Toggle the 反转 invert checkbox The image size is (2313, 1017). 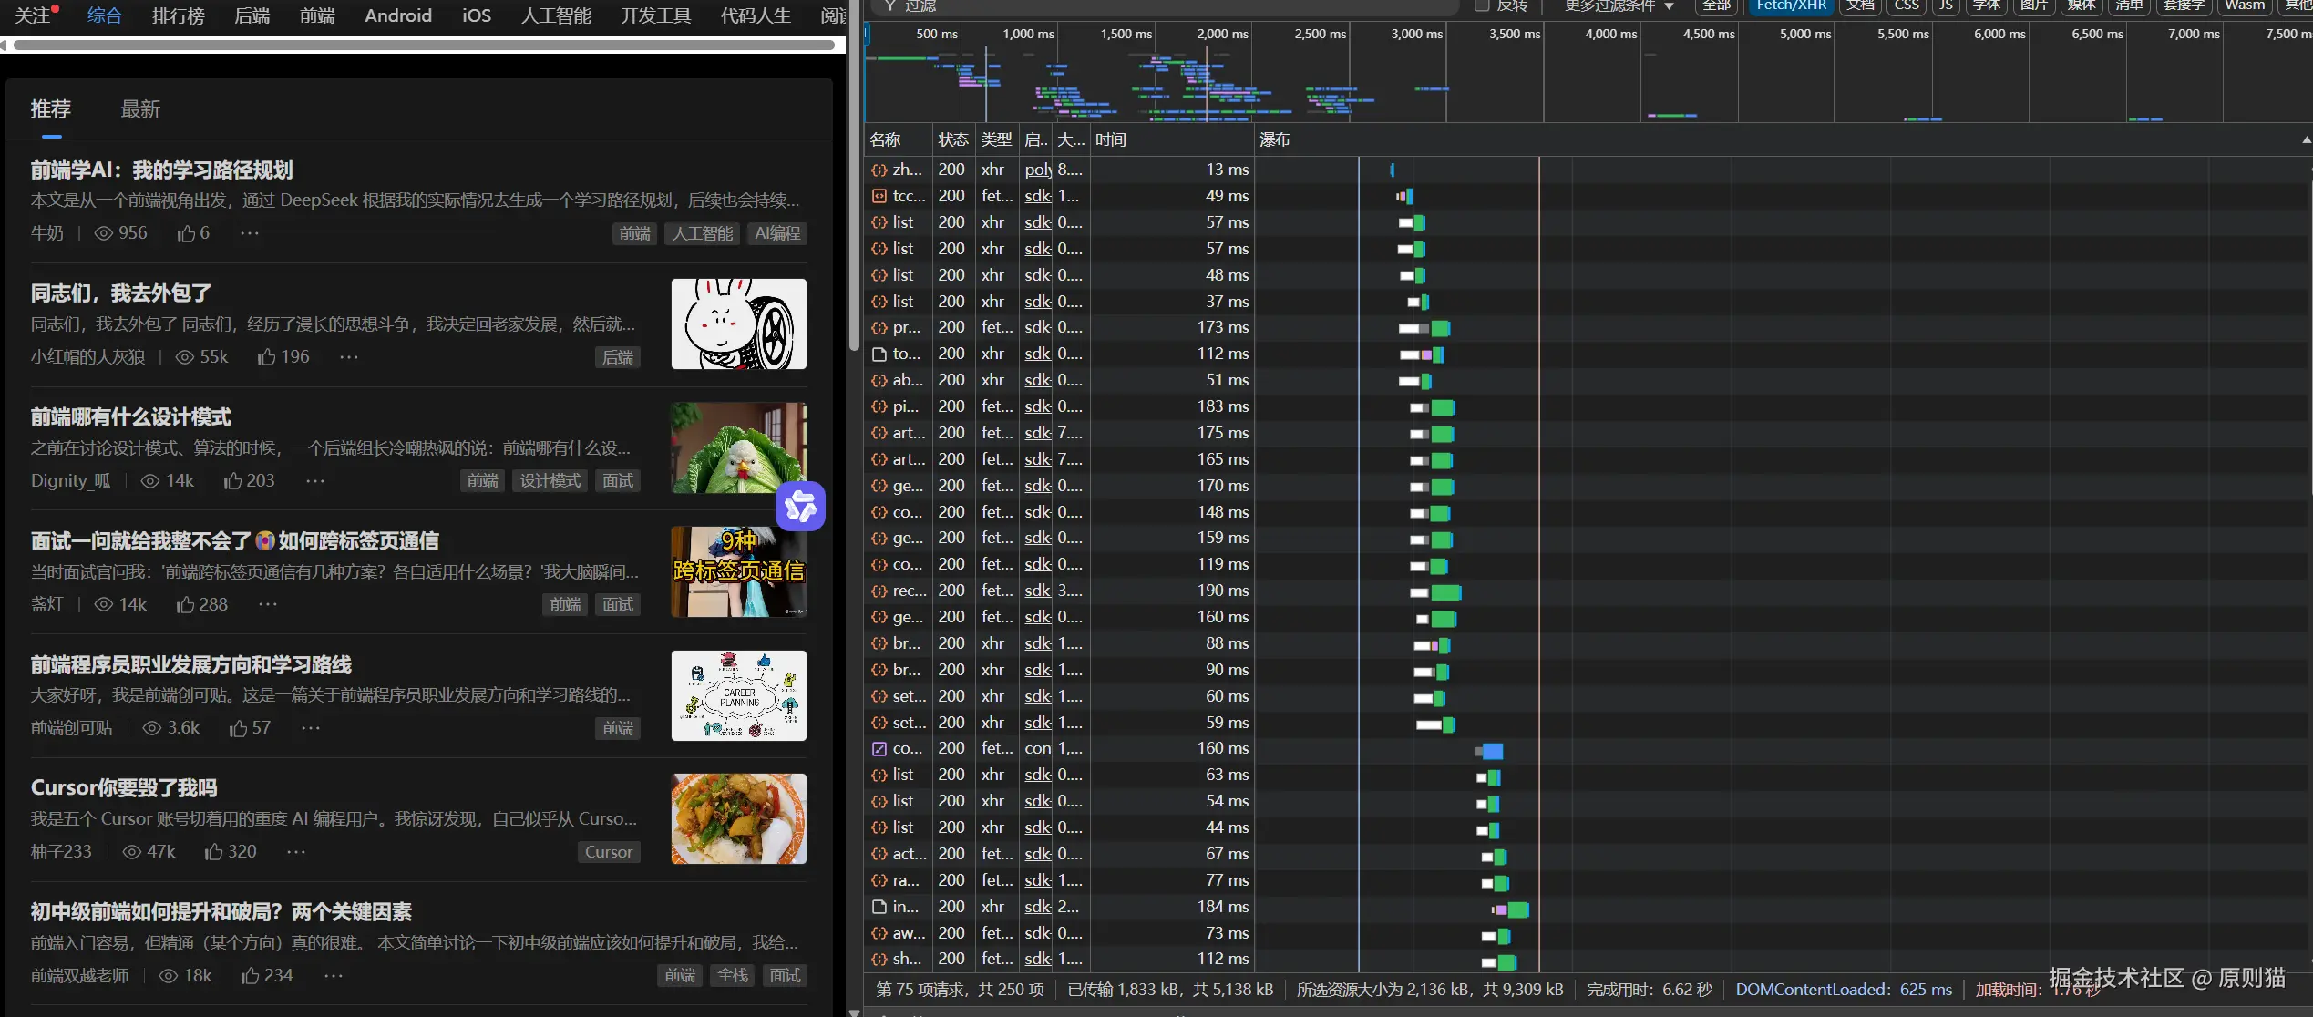point(1482,5)
